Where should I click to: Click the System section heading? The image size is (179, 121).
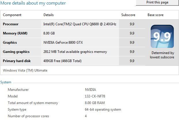click(x=6, y=82)
